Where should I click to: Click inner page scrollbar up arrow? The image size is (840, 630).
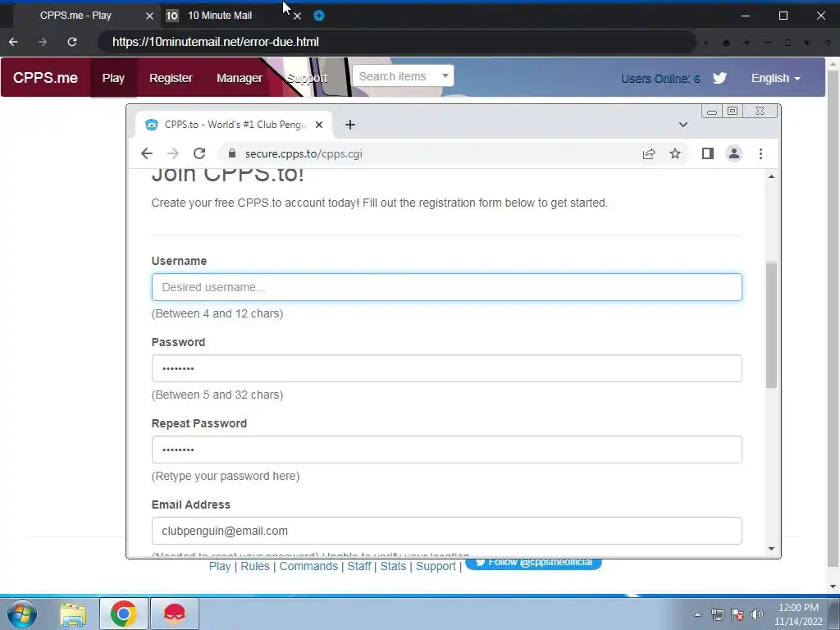(771, 177)
